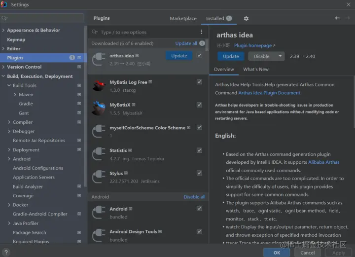
Task: Expand Appearance & Behavior section
Action: click(3, 30)
